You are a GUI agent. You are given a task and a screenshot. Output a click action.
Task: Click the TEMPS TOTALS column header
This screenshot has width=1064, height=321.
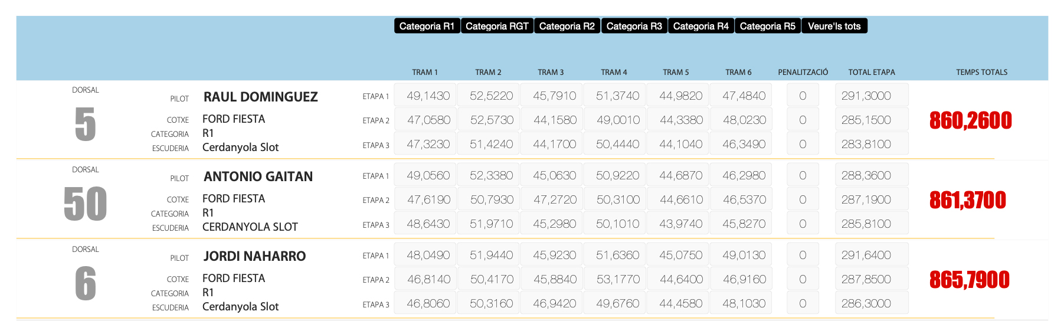pyautogui.click(x=982, y=72)
